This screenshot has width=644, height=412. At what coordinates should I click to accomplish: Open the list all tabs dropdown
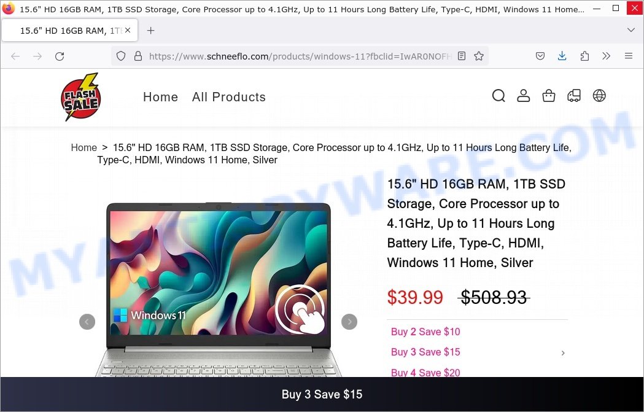tap(631, 30)
